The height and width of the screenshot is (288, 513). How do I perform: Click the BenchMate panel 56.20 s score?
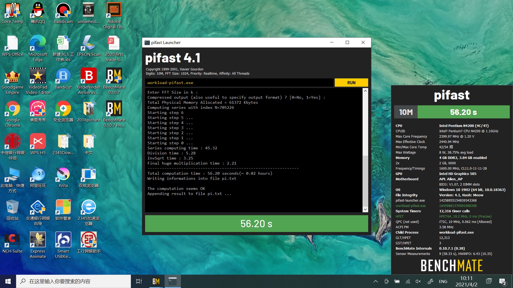click(x=464, y=112)
